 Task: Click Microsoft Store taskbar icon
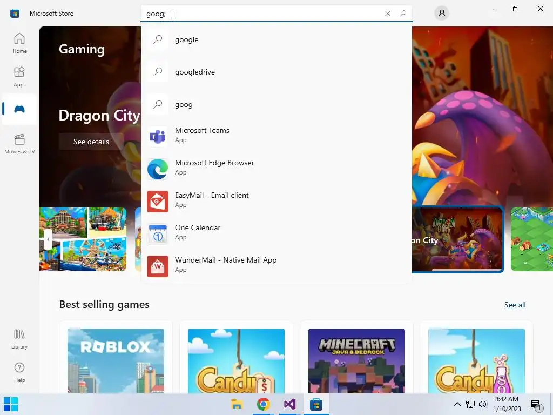tap(316, 404)
